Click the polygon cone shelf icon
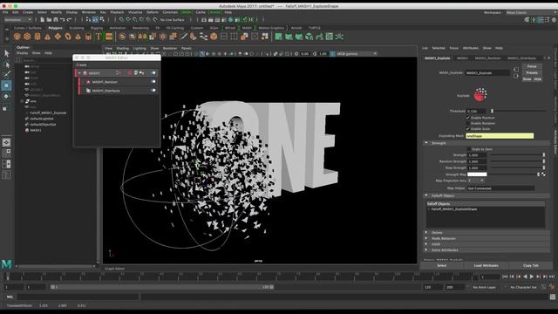Viewport: 558px width, 314px height. tap(47, 37)
